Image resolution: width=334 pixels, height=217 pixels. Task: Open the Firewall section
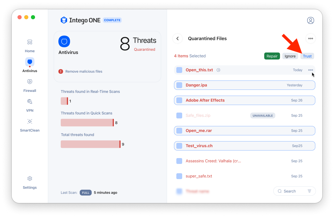[x=29, y=86]
